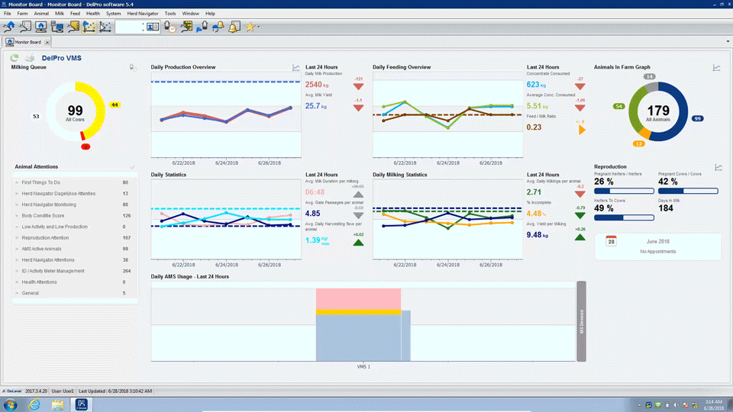Image resolution: width=733 pixels, height=412 pixels.
Task: Open the Animals In Farm Graph chart icon
Action: click(x=717, y=68)
